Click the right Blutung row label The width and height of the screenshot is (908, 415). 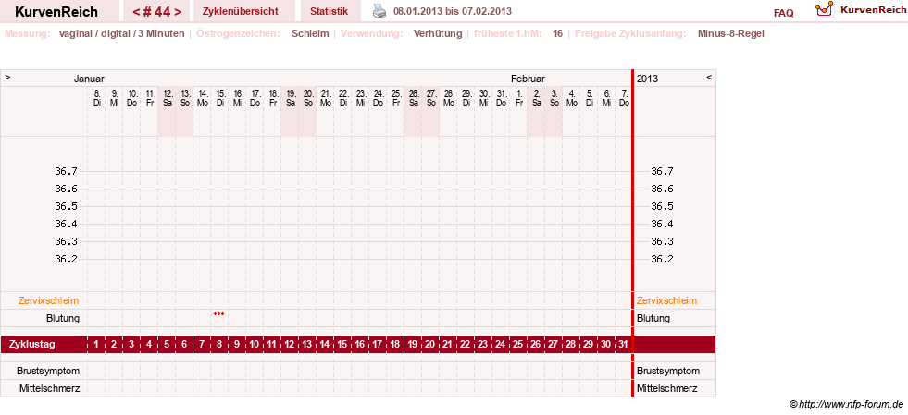(x=653, y=318)
